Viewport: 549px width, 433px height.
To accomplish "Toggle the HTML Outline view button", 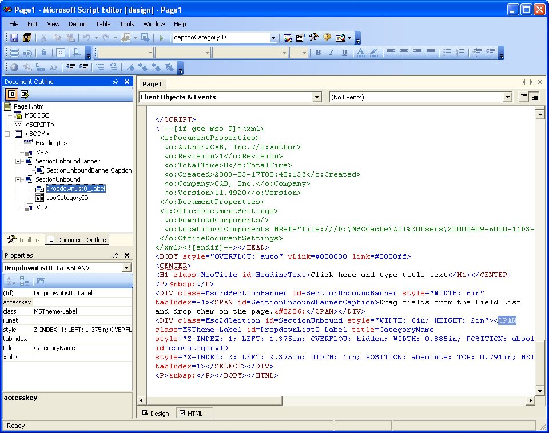I will tap(11, 94).
